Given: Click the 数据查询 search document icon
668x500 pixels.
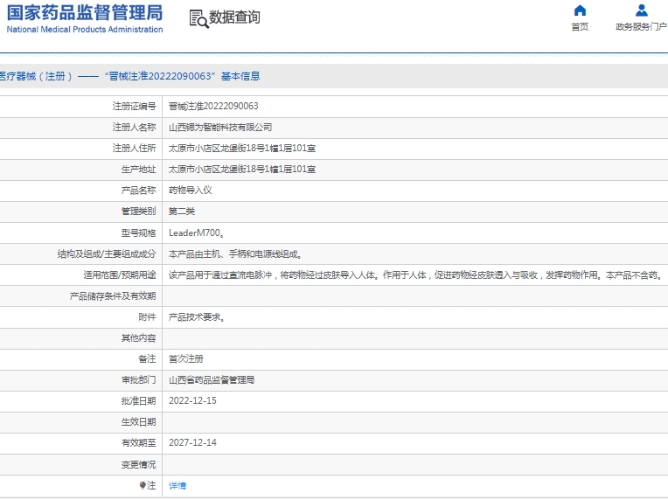Looking at the screenshot, I should coord(199,18).
